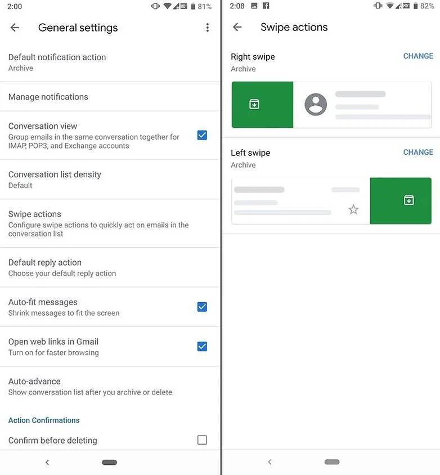Tap Facebook notification icon in status bar
The image size is (440, 475).
click(266, 6)
